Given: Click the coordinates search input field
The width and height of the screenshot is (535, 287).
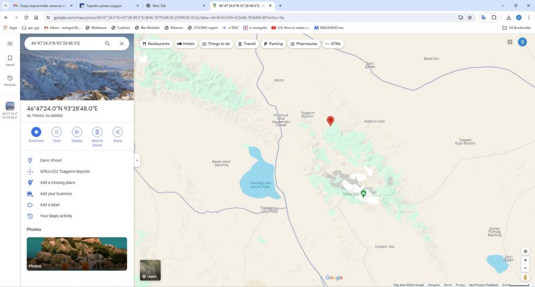Looking at the screenshot, I should point(63,44).
